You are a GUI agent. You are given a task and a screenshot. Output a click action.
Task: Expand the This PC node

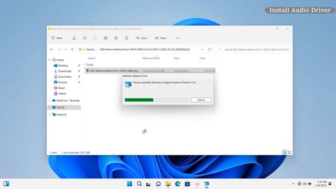point(49,107)
